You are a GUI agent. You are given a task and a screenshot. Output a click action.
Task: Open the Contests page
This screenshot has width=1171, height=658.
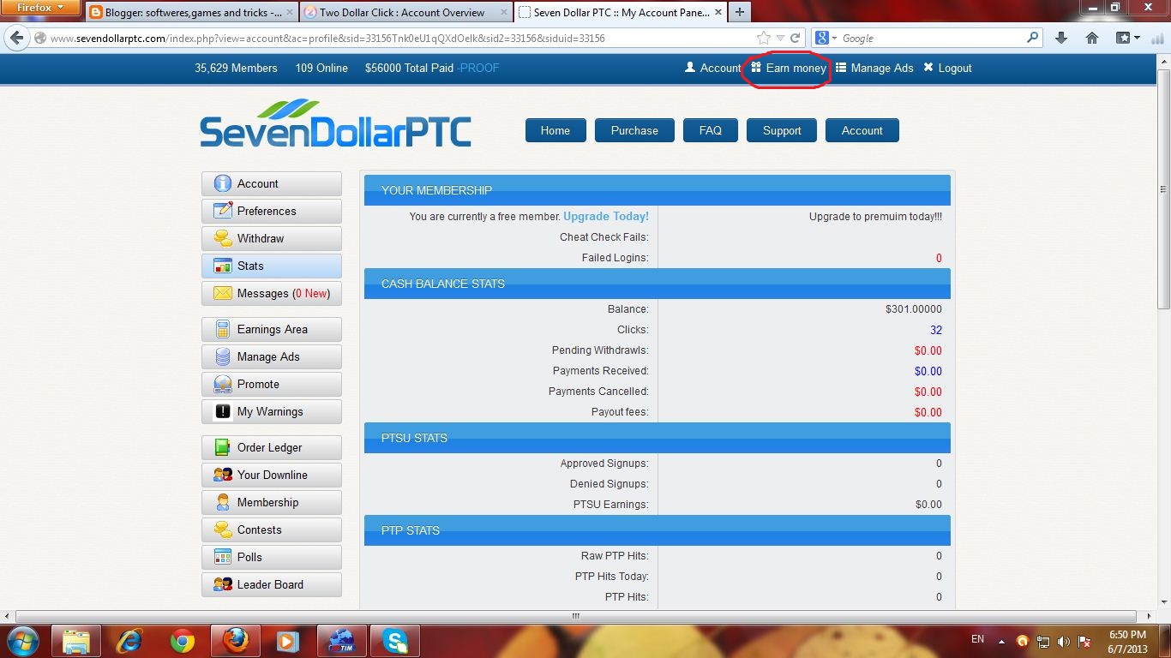(x=271, y=529)
